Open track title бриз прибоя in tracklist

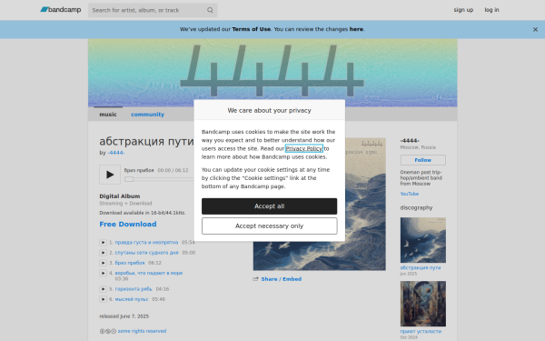pyautogui.click(x=130, y=263)
